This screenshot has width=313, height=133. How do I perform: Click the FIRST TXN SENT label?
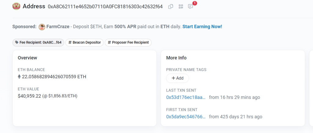[x=182, y=110]
